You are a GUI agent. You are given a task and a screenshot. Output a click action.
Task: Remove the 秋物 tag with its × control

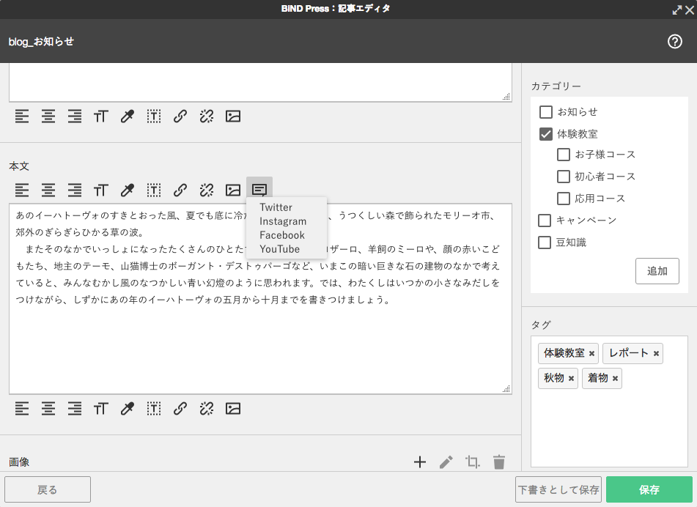[x=571, y=378]
